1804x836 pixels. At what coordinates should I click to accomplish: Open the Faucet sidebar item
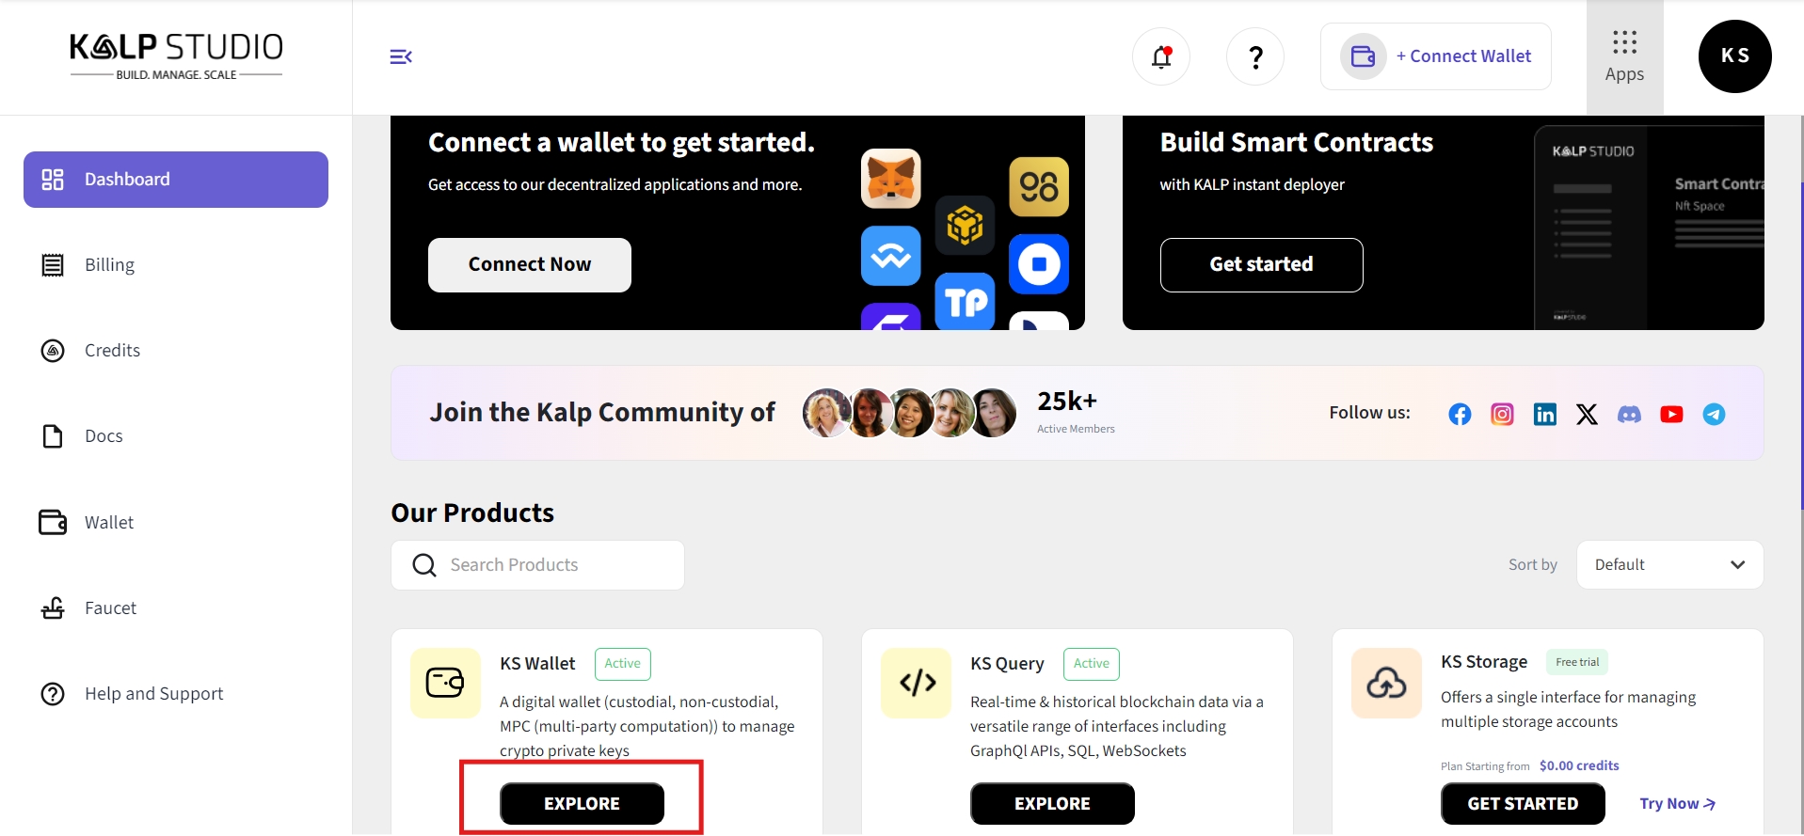point(110,608)
